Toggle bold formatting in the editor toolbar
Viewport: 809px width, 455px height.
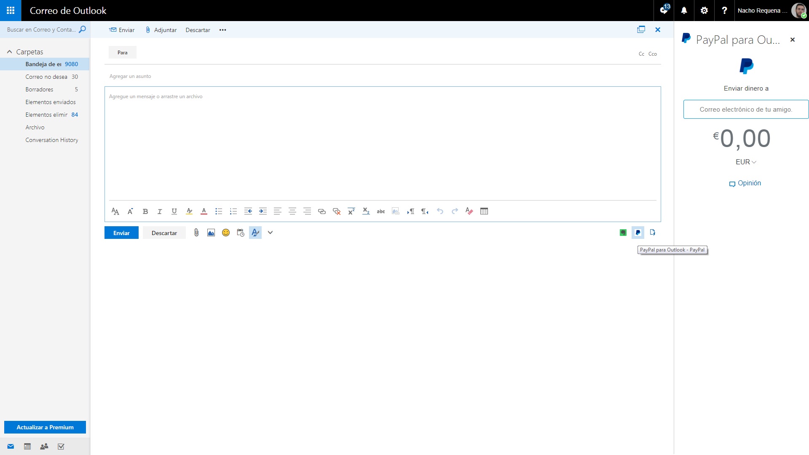145,211
